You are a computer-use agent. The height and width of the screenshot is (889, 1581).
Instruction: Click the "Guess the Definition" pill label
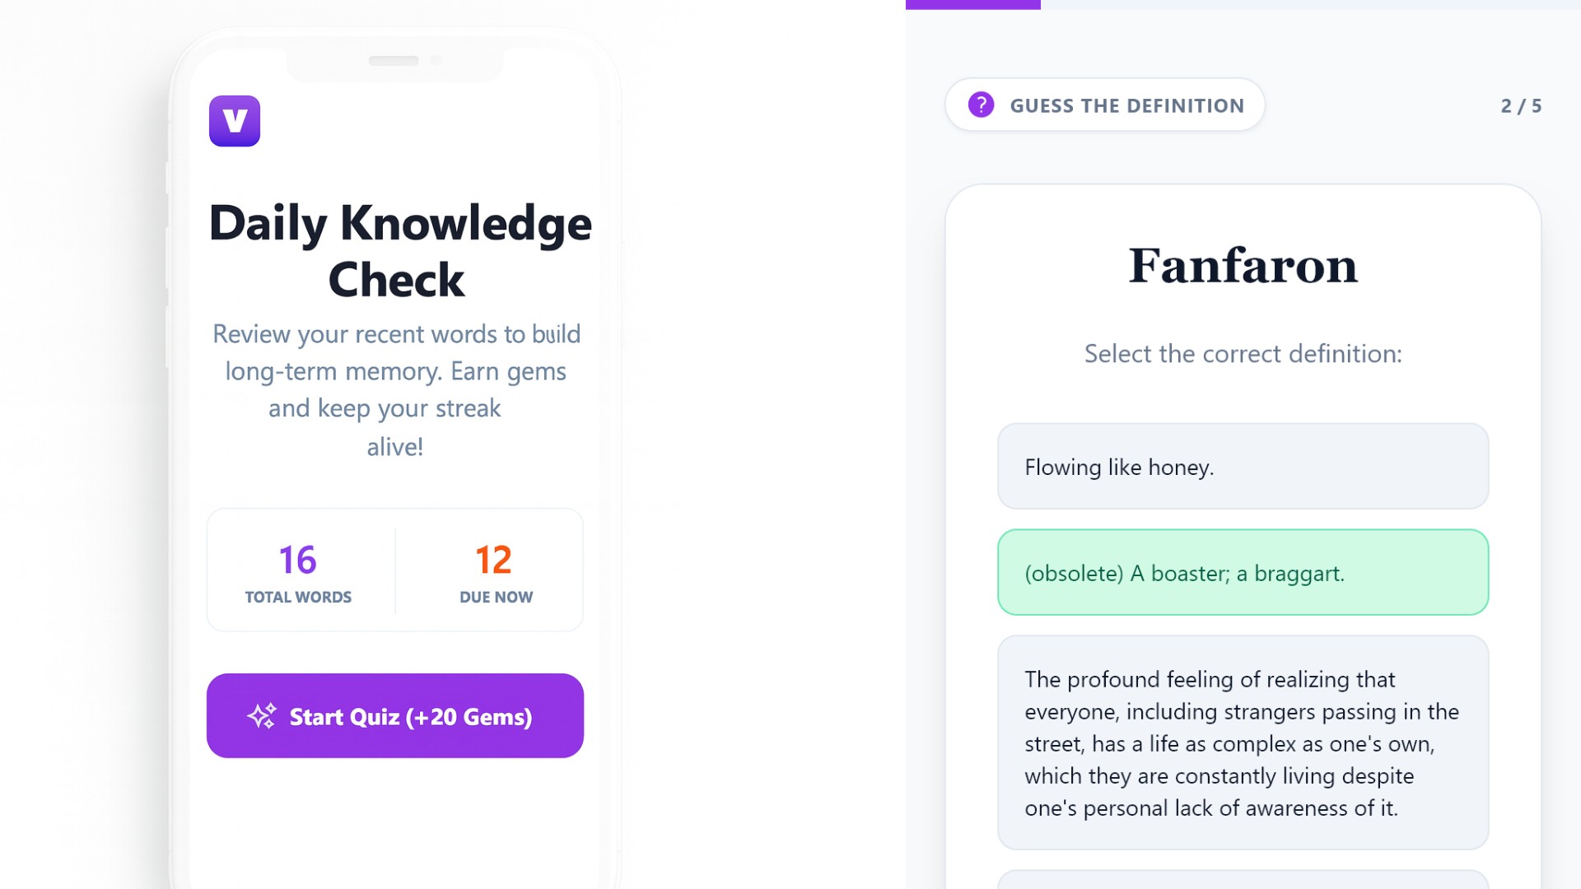[1126, 106]
